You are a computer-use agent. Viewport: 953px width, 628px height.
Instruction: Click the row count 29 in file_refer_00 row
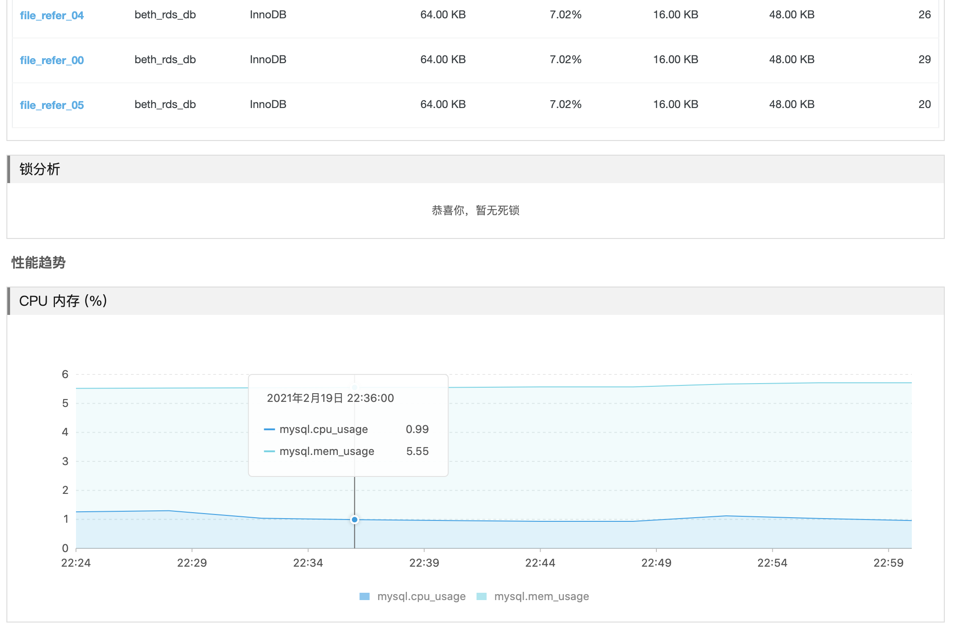pyautogui.click(x=924, y=60)
